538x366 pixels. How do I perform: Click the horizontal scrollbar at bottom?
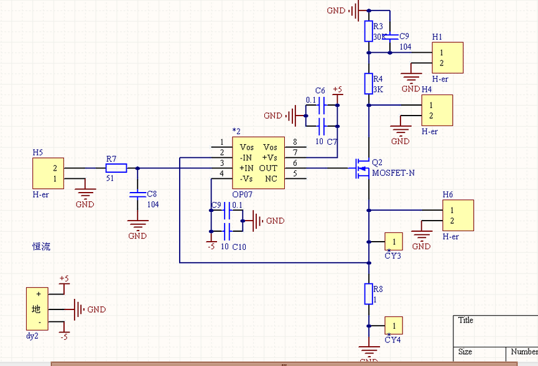(284, 364)
